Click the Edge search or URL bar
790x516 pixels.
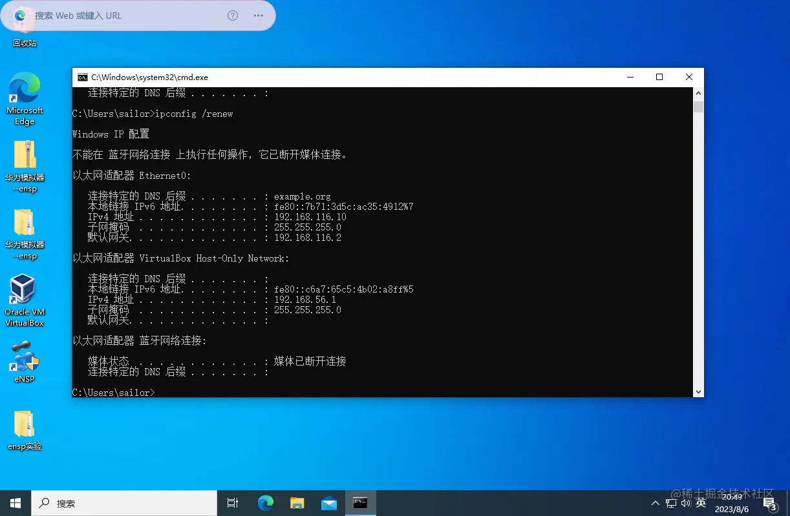[129, 15]
